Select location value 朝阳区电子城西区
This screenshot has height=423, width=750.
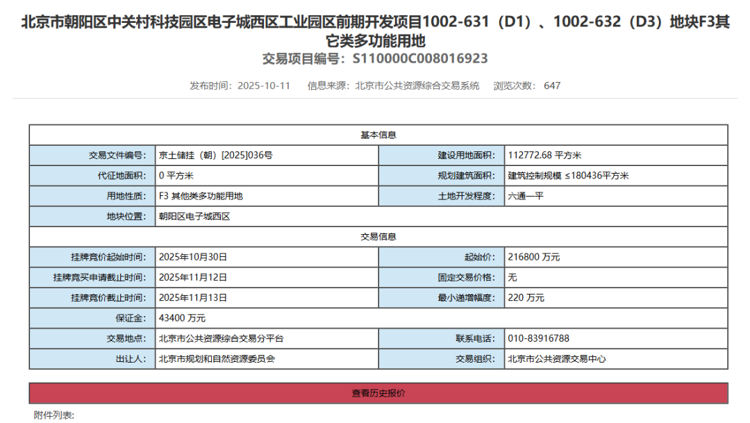(x=194, y=216)
